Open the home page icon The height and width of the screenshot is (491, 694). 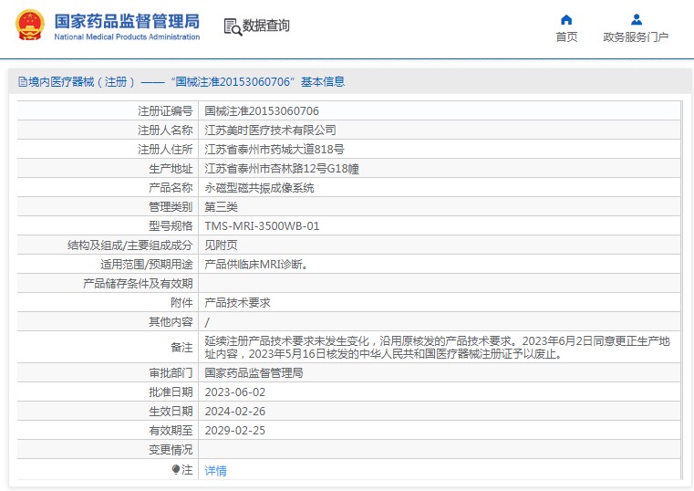[566, 20]
